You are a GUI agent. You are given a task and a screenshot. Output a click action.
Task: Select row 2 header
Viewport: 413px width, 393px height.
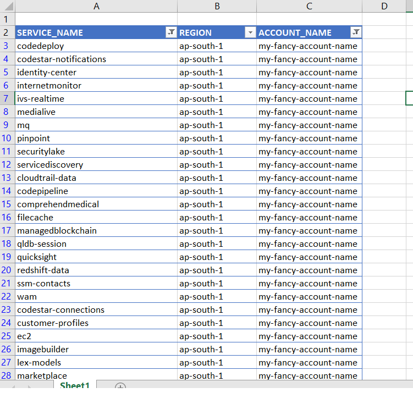point(7,32)
